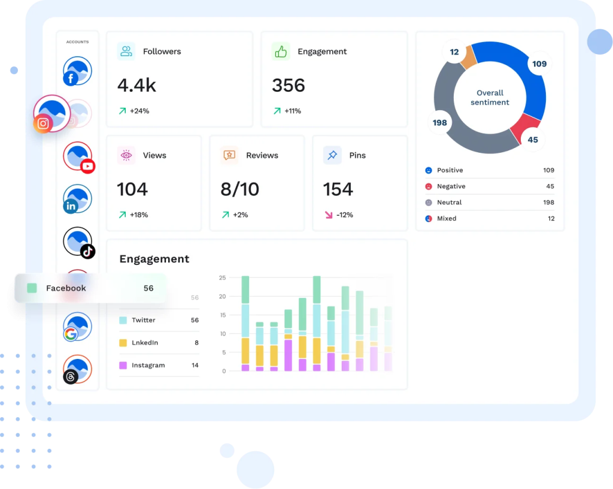
Task: Click the Facebook green legend swatch
Action: click(32, 288)
